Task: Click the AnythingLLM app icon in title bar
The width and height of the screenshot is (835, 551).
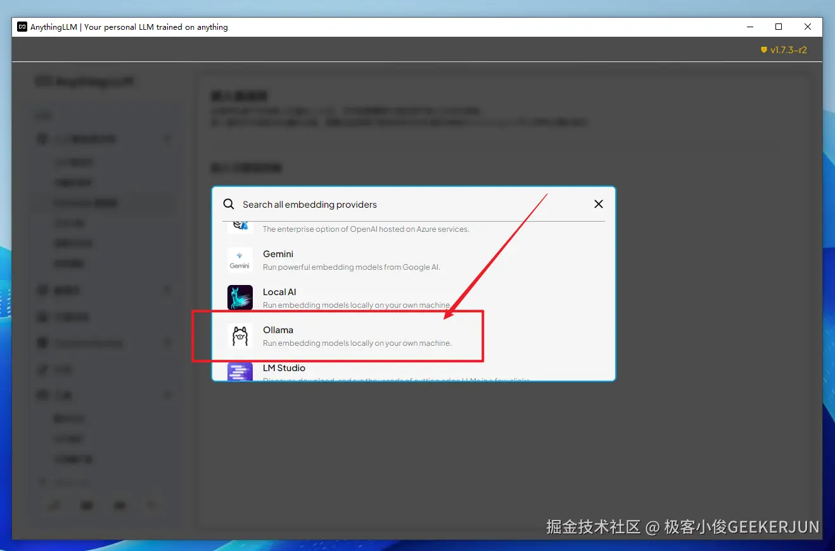Action: [22, 27]
